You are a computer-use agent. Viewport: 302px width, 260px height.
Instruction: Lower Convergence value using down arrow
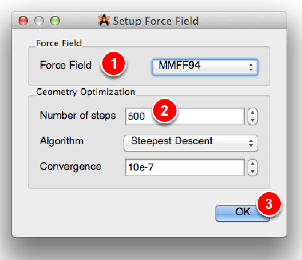point(253,171)
